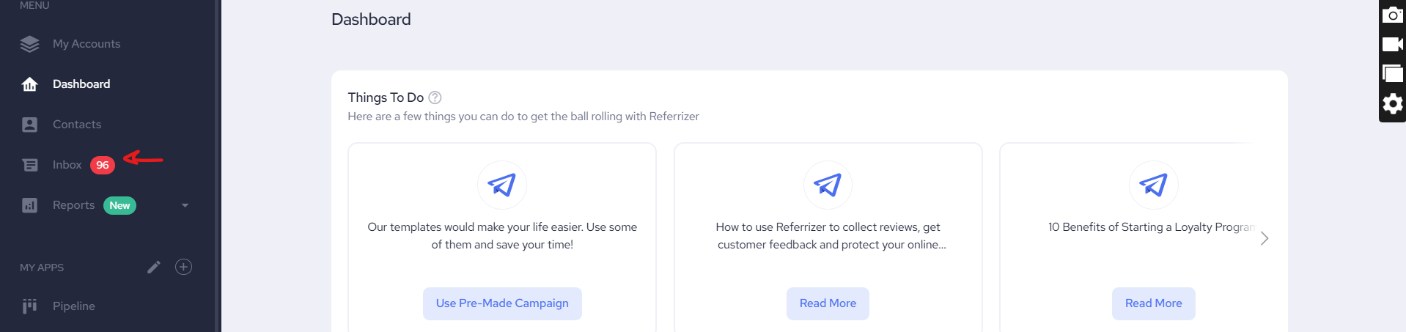Open Inbox from the sidebar menu
The width and height of the screenshot is (1406, 332).
(67, 165)
